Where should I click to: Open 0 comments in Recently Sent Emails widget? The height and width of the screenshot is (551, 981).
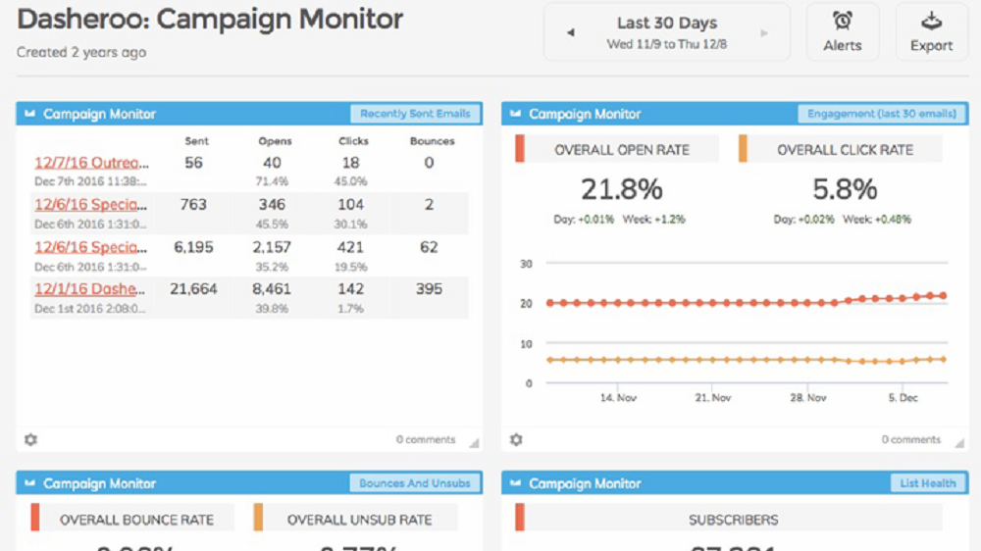click(x=426, y=439)
